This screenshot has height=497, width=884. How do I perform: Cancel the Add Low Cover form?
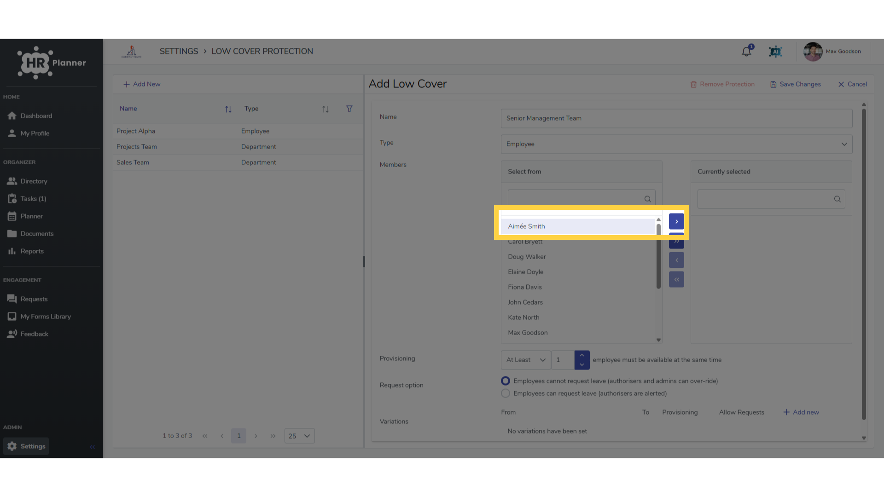tap(852, 84)
